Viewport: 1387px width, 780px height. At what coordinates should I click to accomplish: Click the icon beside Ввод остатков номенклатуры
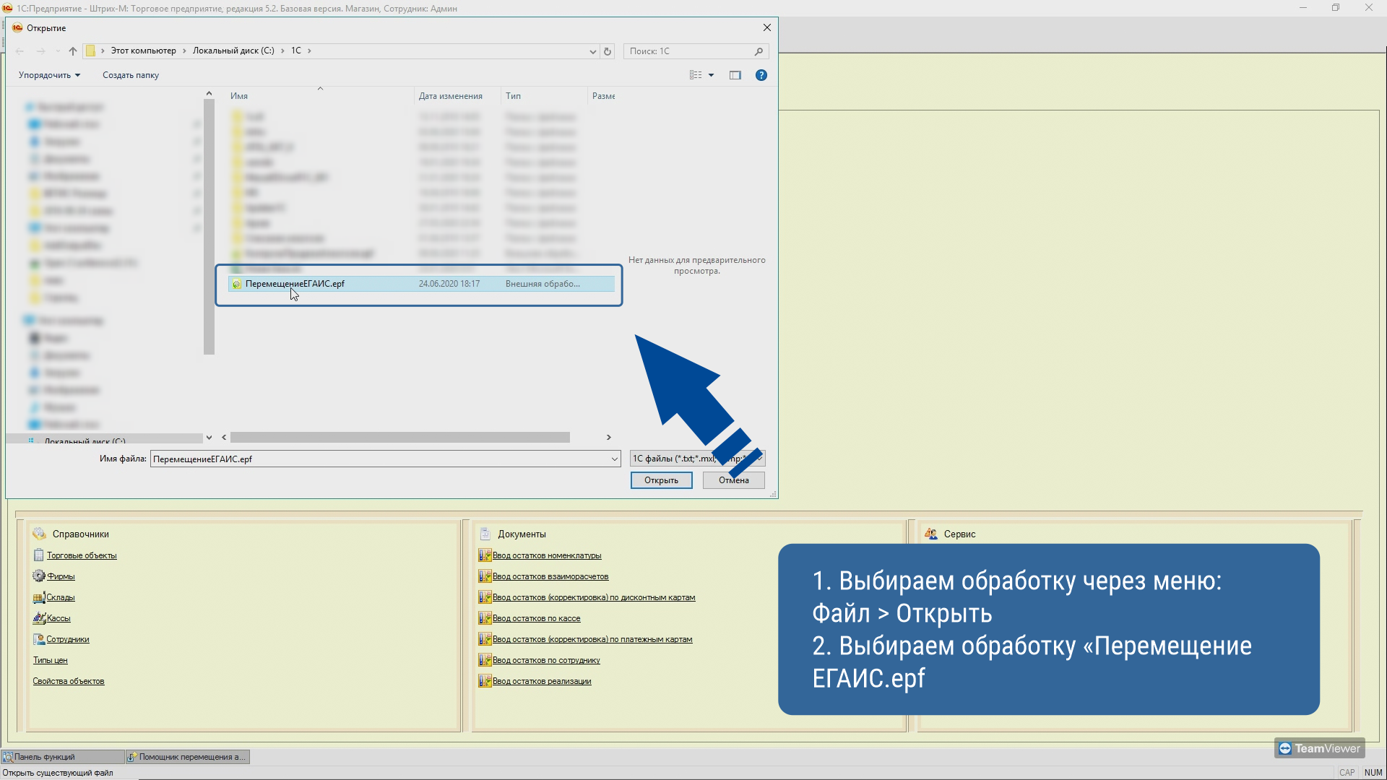click(x=485, y=555)
